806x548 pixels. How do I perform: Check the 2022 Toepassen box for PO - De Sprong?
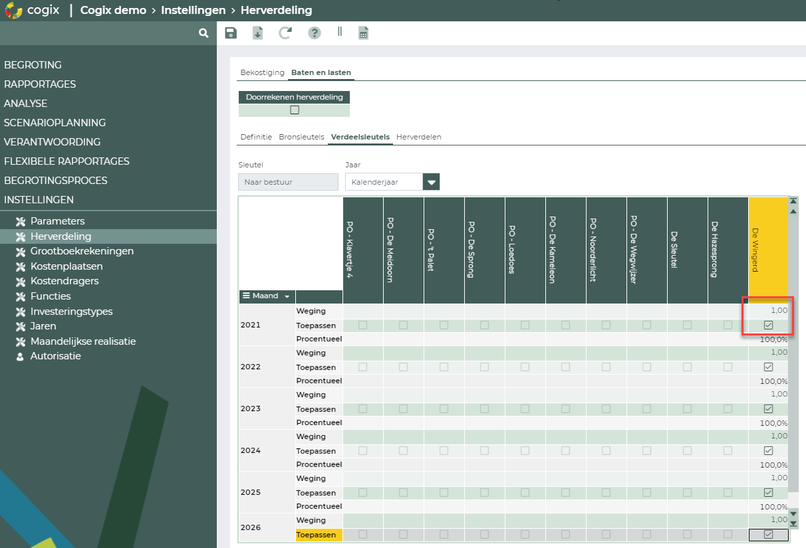point(485,367)
